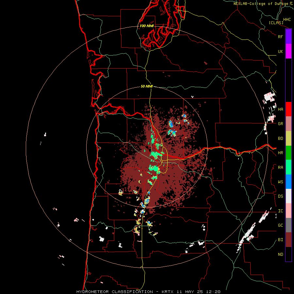Viewport: 294px width, 294px height.
Task: Click the HA legend label
Action: (280, 109)
